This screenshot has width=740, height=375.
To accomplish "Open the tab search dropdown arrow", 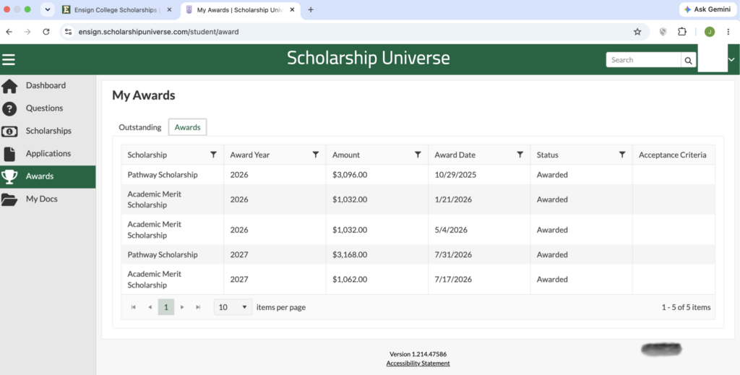I will click(x=48, y=9).
